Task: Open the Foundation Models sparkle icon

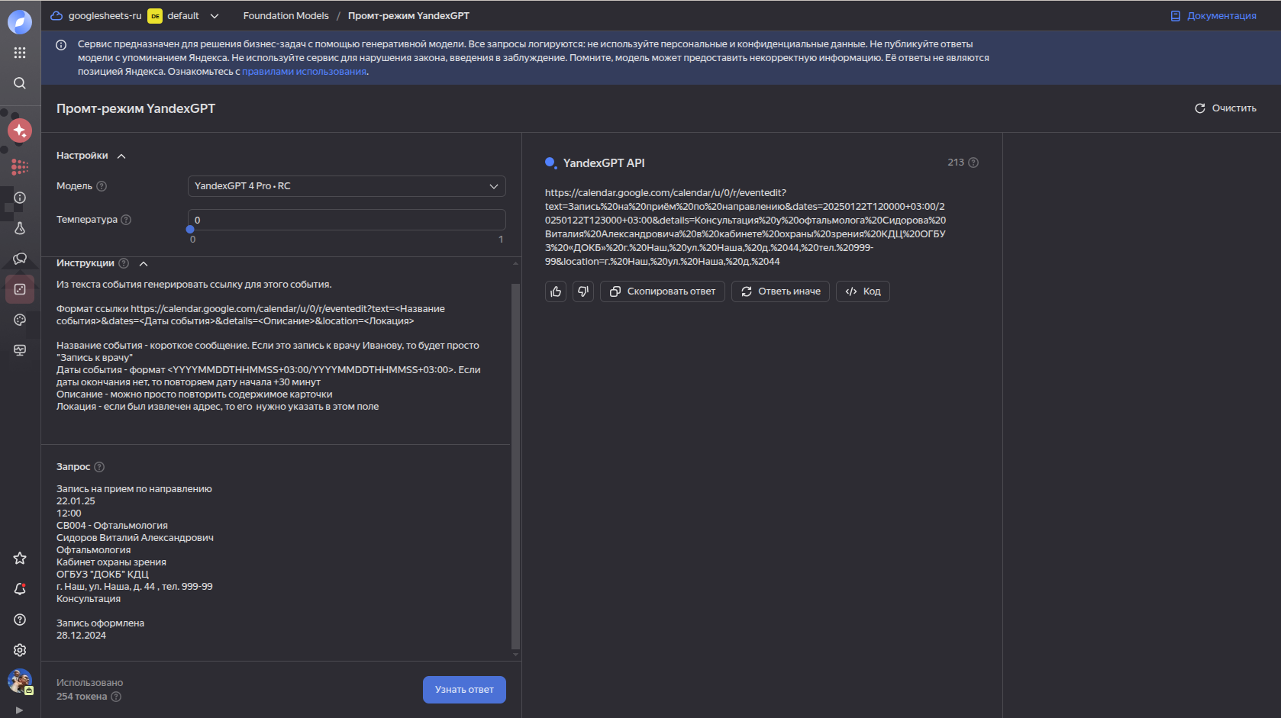Action: (x=20, y=130)
